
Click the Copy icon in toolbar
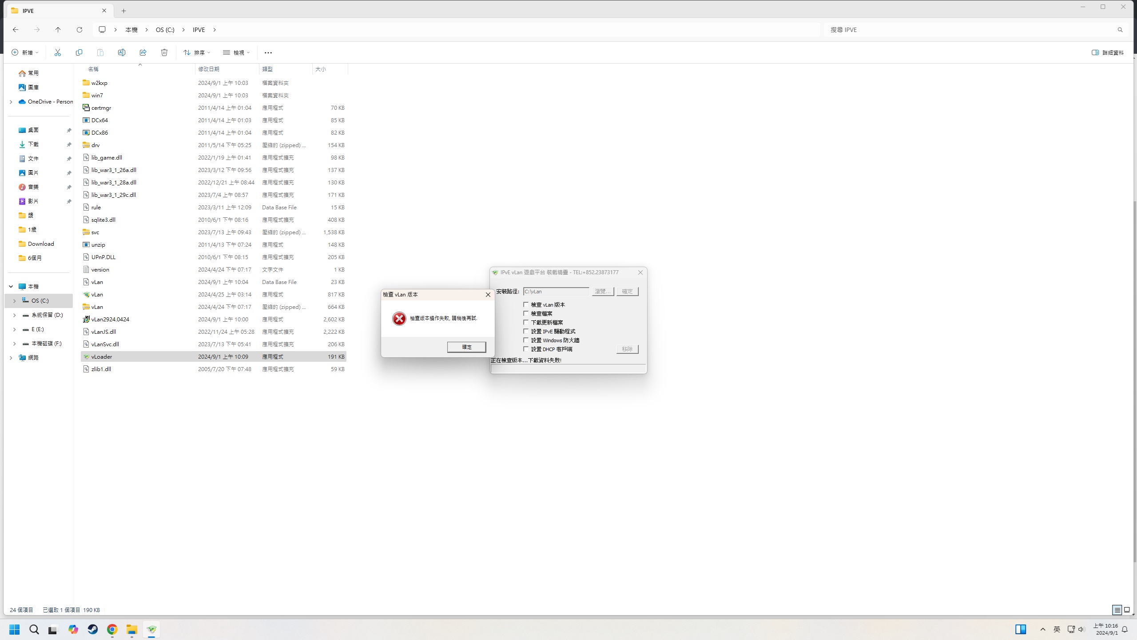[79, 52]
